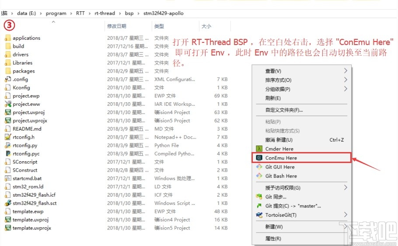The height and width of the screenshot is (246, 398).
Task: Select the Kconfig file icon
Action: click(x=8, y=87)
